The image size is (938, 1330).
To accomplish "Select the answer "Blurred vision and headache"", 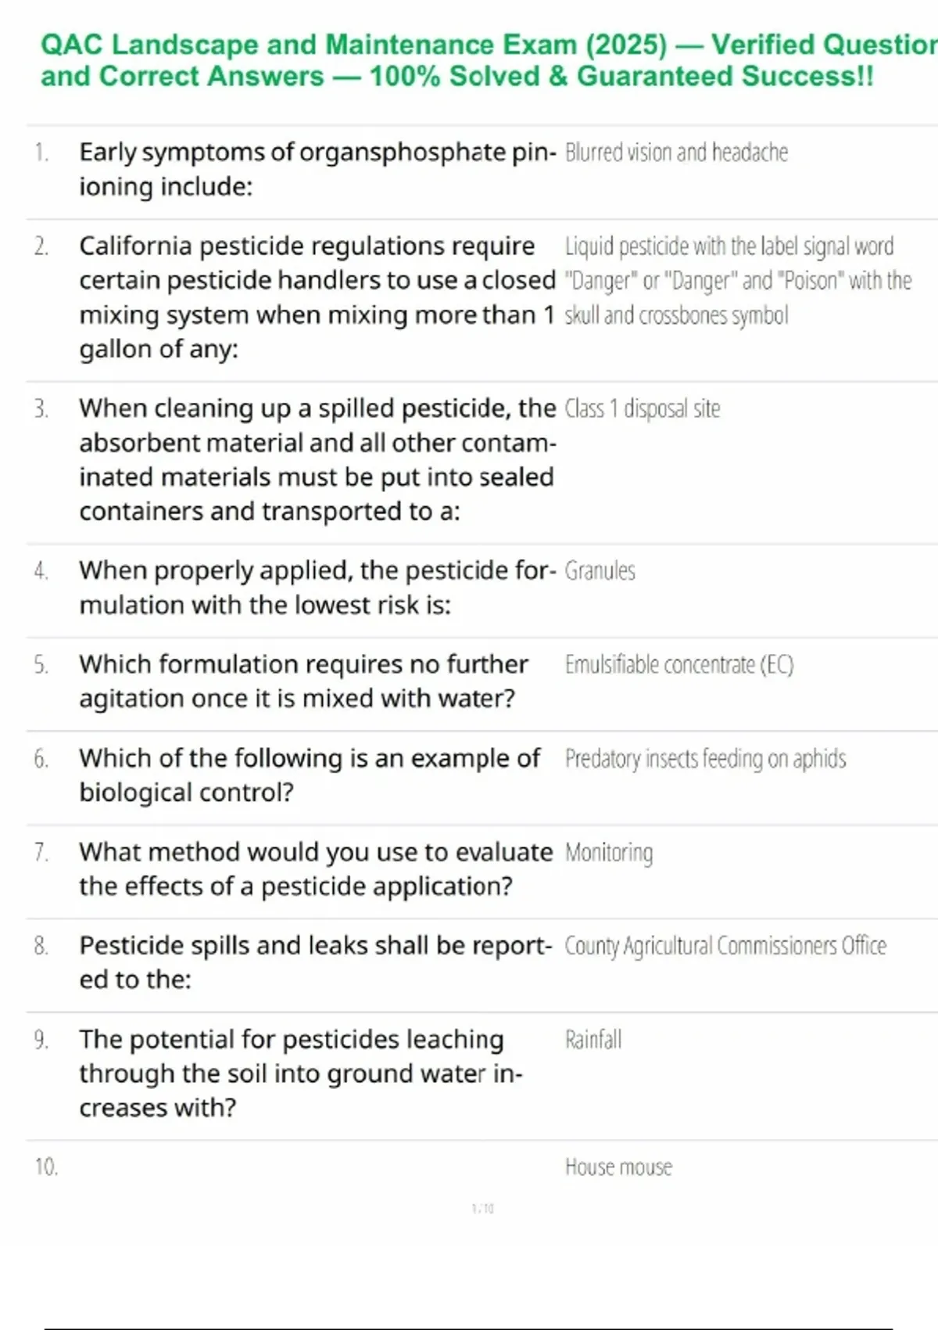I will click(676, 152).
